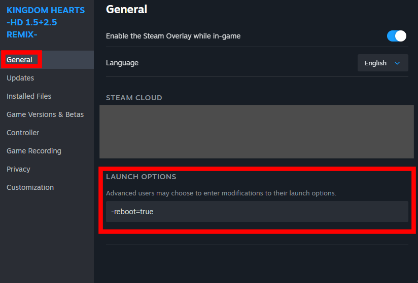The height and width of the screenshot is (283, 418).
Task: Click the Language setting label
Action: [x=122, y=63]
